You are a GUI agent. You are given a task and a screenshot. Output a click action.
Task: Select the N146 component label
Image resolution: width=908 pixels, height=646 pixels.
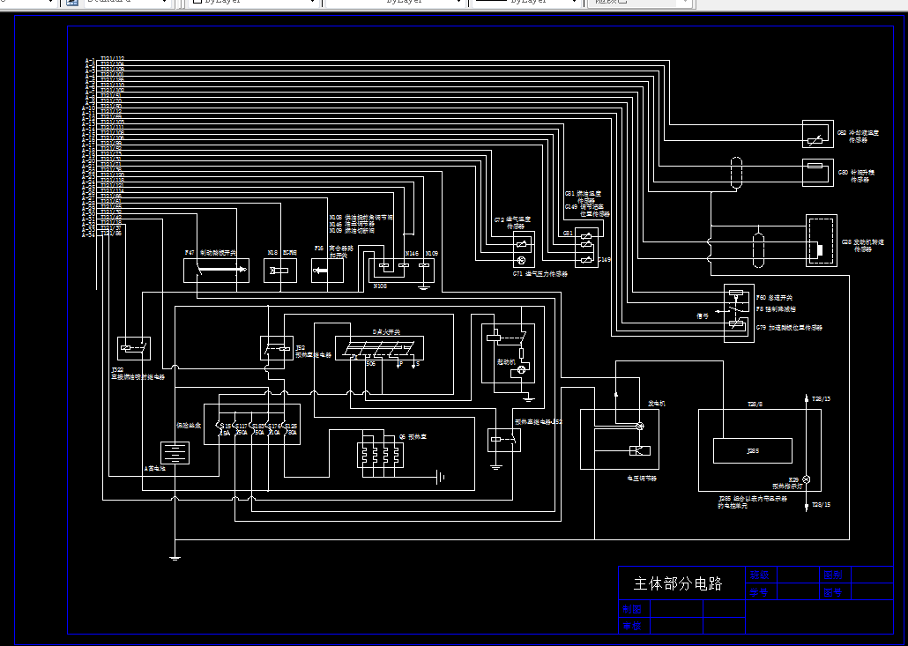coord(411,254)
